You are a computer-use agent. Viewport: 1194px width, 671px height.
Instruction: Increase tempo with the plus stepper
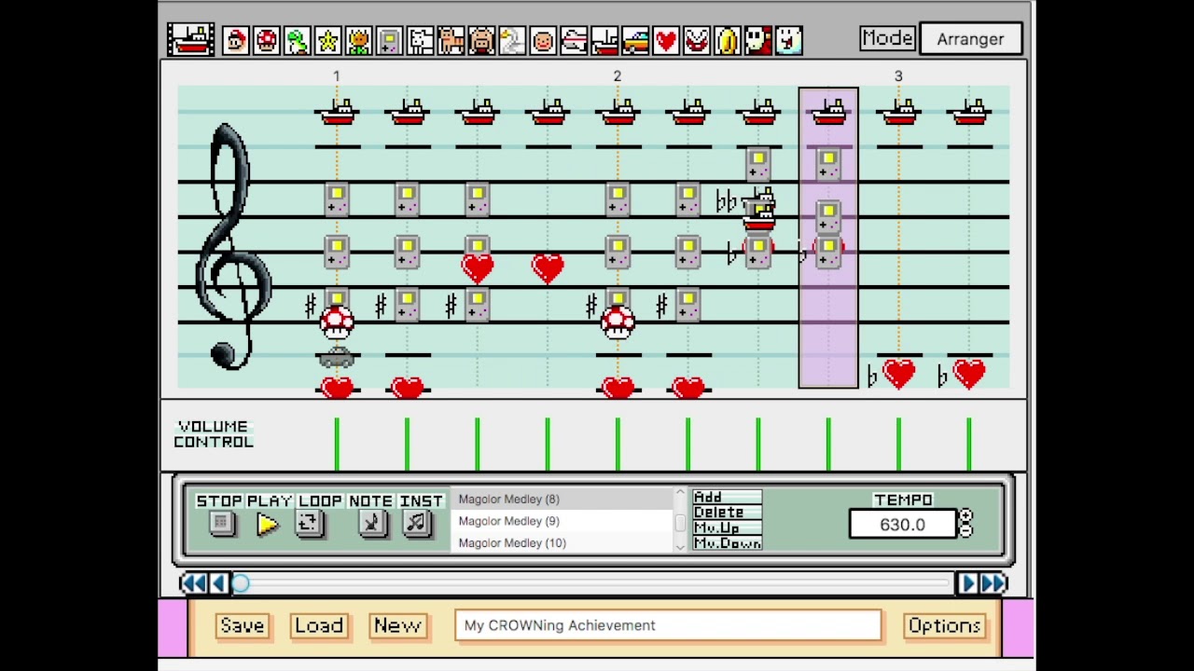pyautogui.click(x=965, y=516)
